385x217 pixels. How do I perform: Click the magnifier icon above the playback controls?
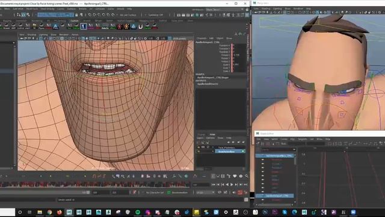[x=246, y=176]
